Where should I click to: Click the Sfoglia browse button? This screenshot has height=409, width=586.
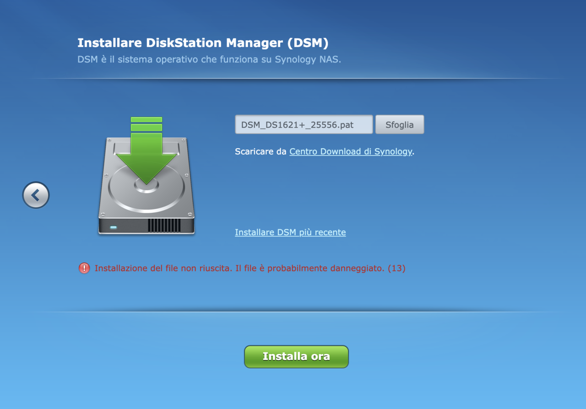tap(400, 124)
